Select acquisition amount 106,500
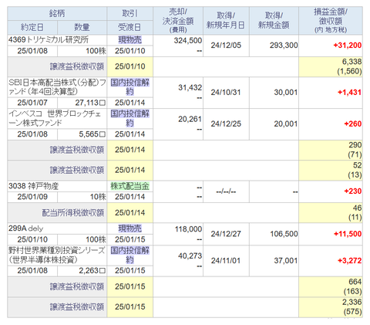The image size is (370, 325). coord(284,234)
